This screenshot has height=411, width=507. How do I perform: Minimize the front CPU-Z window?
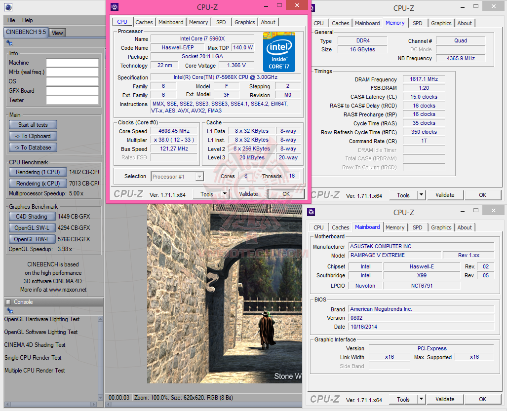[x=266, y=5]
